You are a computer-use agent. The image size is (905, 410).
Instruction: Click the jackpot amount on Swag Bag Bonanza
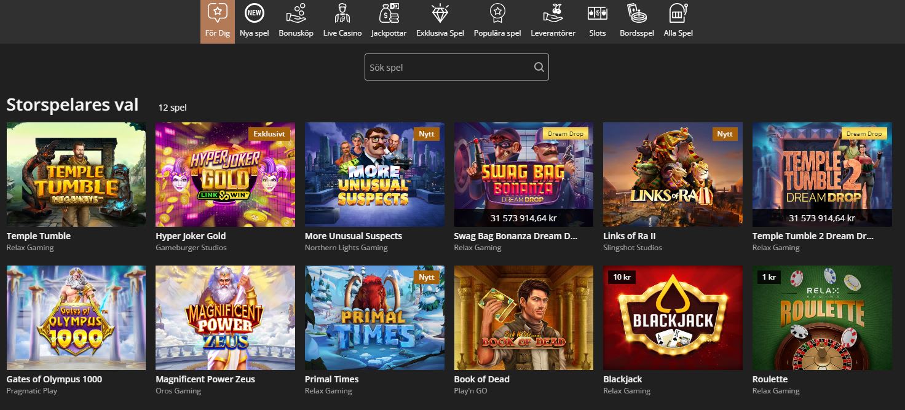pos(524,218)
